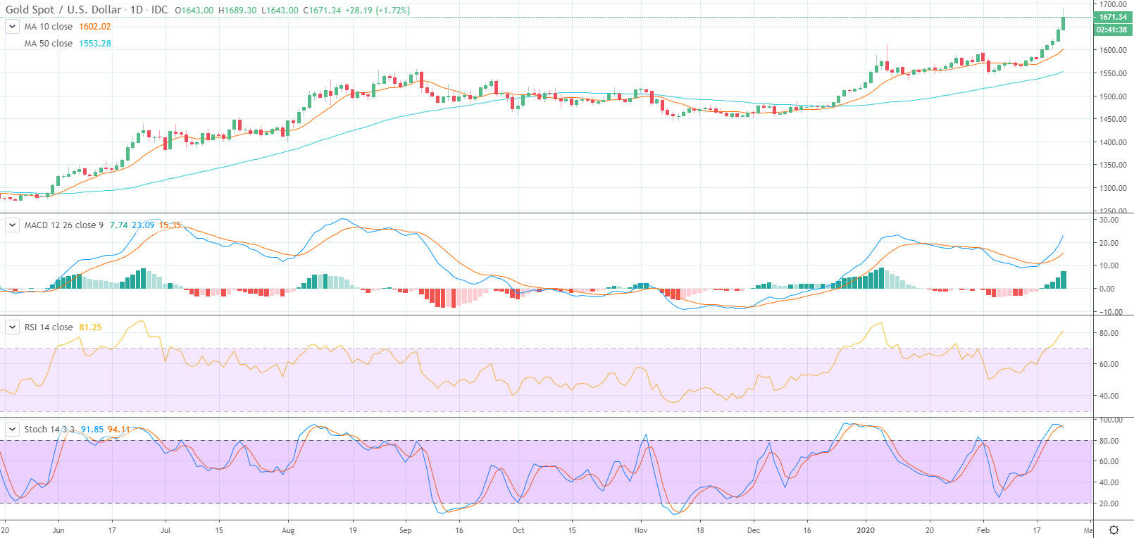The image size is (1134, 538).
Task: Select the C1671.34 close value
Action: (323, 10)
